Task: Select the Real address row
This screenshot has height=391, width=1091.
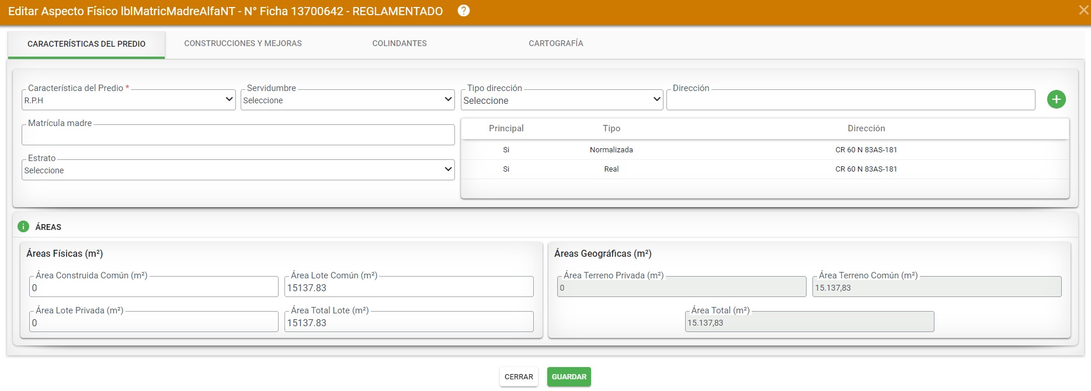Action: pos(765,169)
